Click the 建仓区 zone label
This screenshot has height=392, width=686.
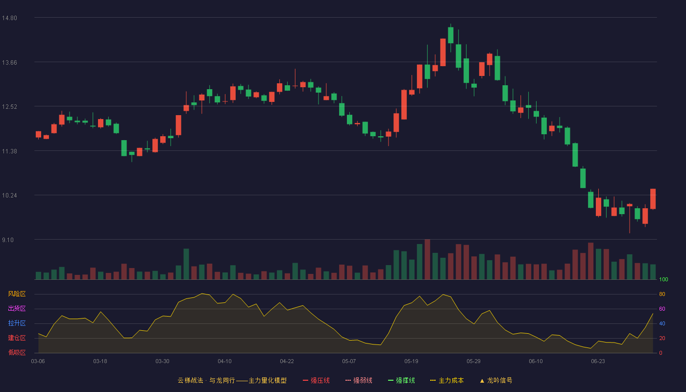click(x=17, y=338)
